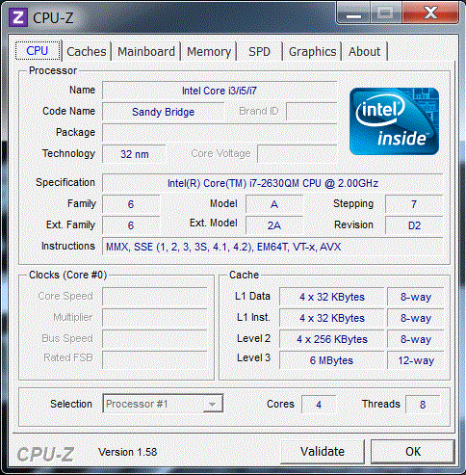
Task: Click the CPU-Z purple Z title bar icon
Action: (18, 17)
